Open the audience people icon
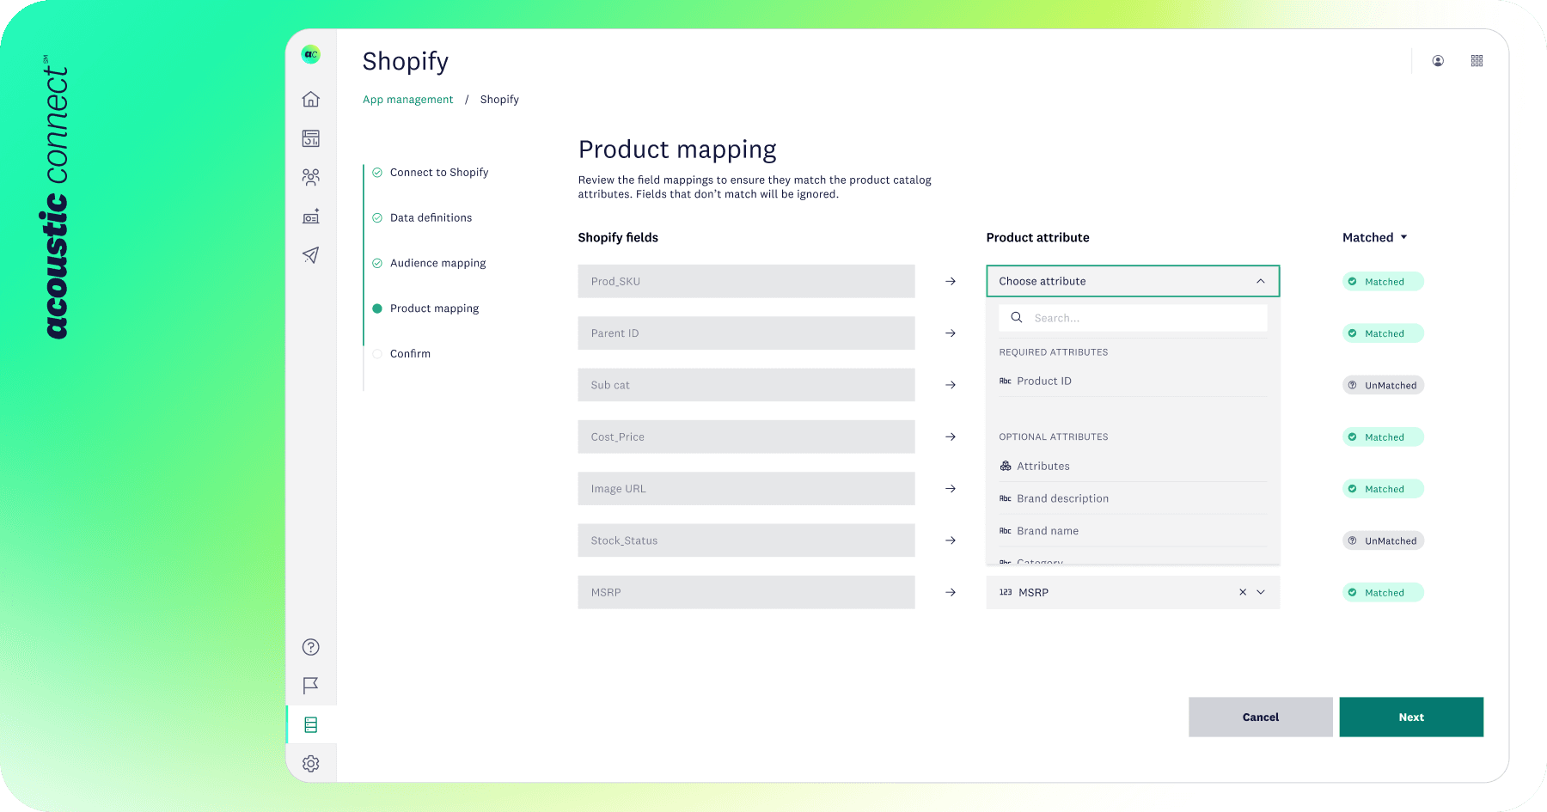This screenshot has width=1547, height=812. (x=311, y=177)
